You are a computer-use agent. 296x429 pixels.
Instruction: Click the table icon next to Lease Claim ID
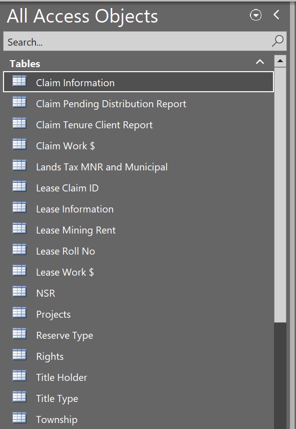pos(19,186)
